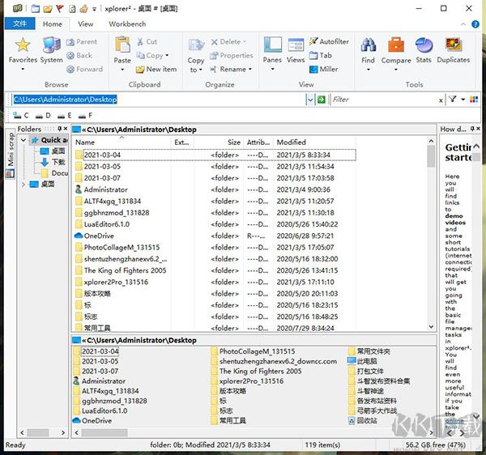Close the Folders panel
Viewport: 486px width, 455px height.
pyautogui.click(x=66, y=129)
